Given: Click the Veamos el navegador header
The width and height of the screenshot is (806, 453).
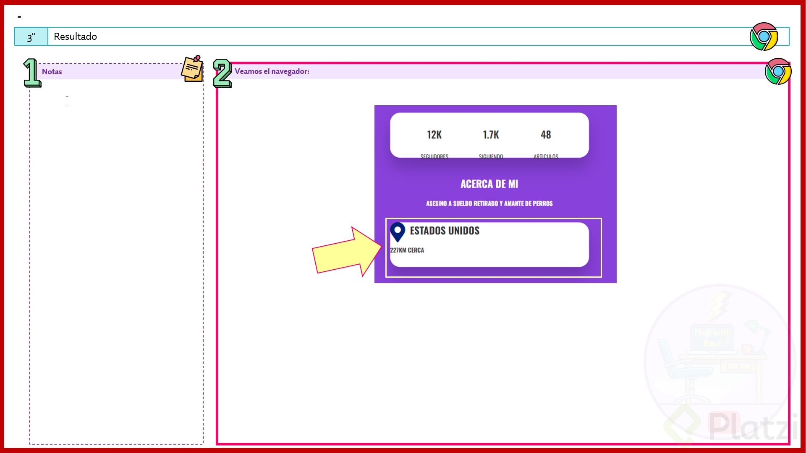Looking at the screenshot, I should [x=272, y=71].
